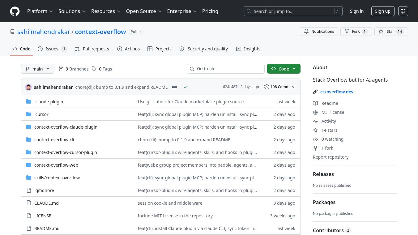Visit ctxoverflow.dev website link
Viewport: 418px width, 235px height.
337,92
